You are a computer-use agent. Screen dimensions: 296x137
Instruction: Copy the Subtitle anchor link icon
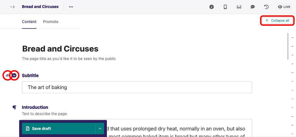point(7,75)
